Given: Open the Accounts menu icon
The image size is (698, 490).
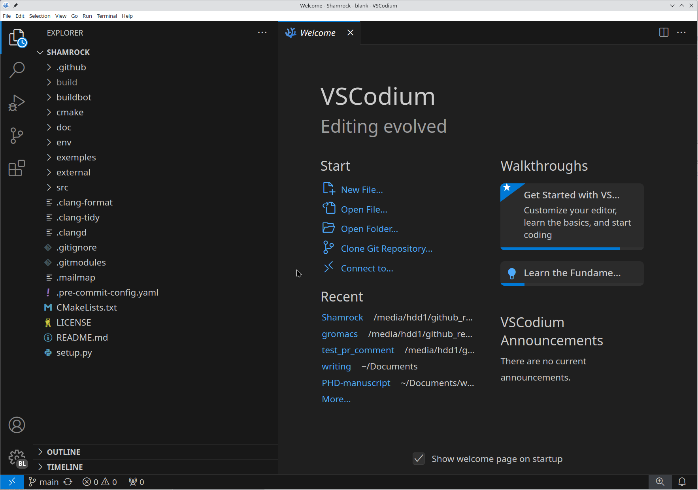Looking at the screenshot, I should tap(17, 425).
